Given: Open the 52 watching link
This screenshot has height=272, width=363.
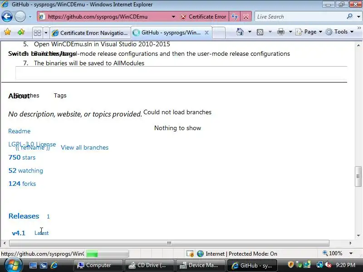Looking at the screenshot, I should (25, 171).
